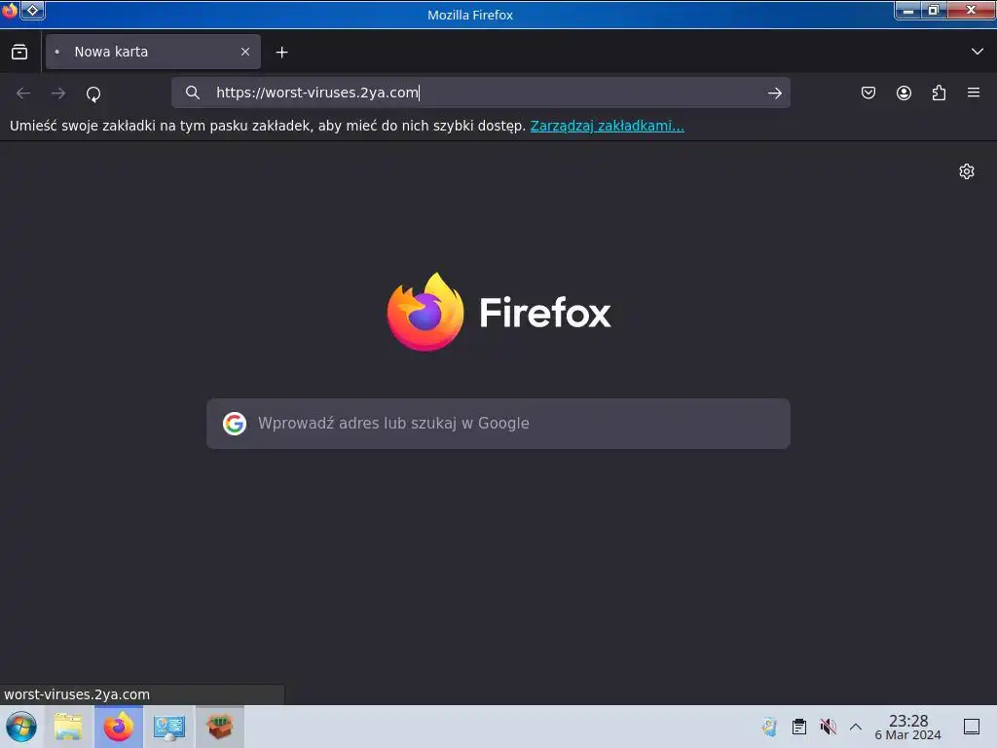
Task: Open Firefox View tab overview icon
Action: pos(19,52)
